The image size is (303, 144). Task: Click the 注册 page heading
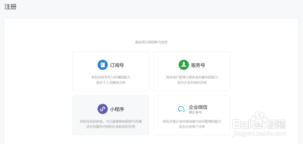(10, 7)
